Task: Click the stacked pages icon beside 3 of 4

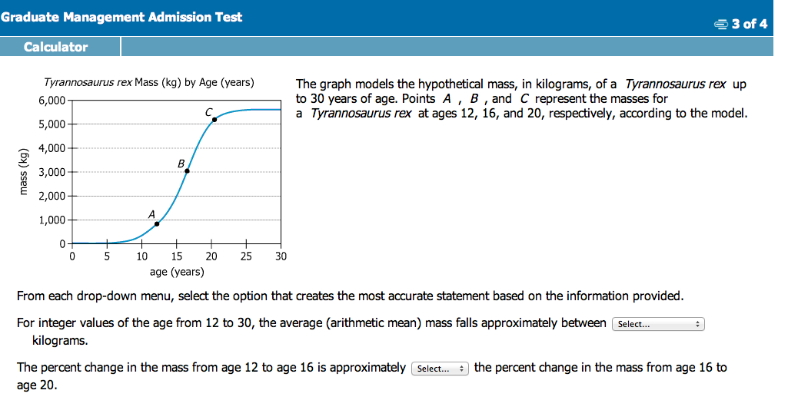Action: (721, 25)
